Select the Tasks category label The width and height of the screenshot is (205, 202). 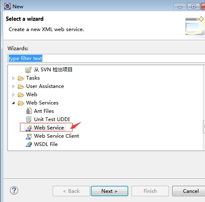pyautogui.click(x=33, y=78)
